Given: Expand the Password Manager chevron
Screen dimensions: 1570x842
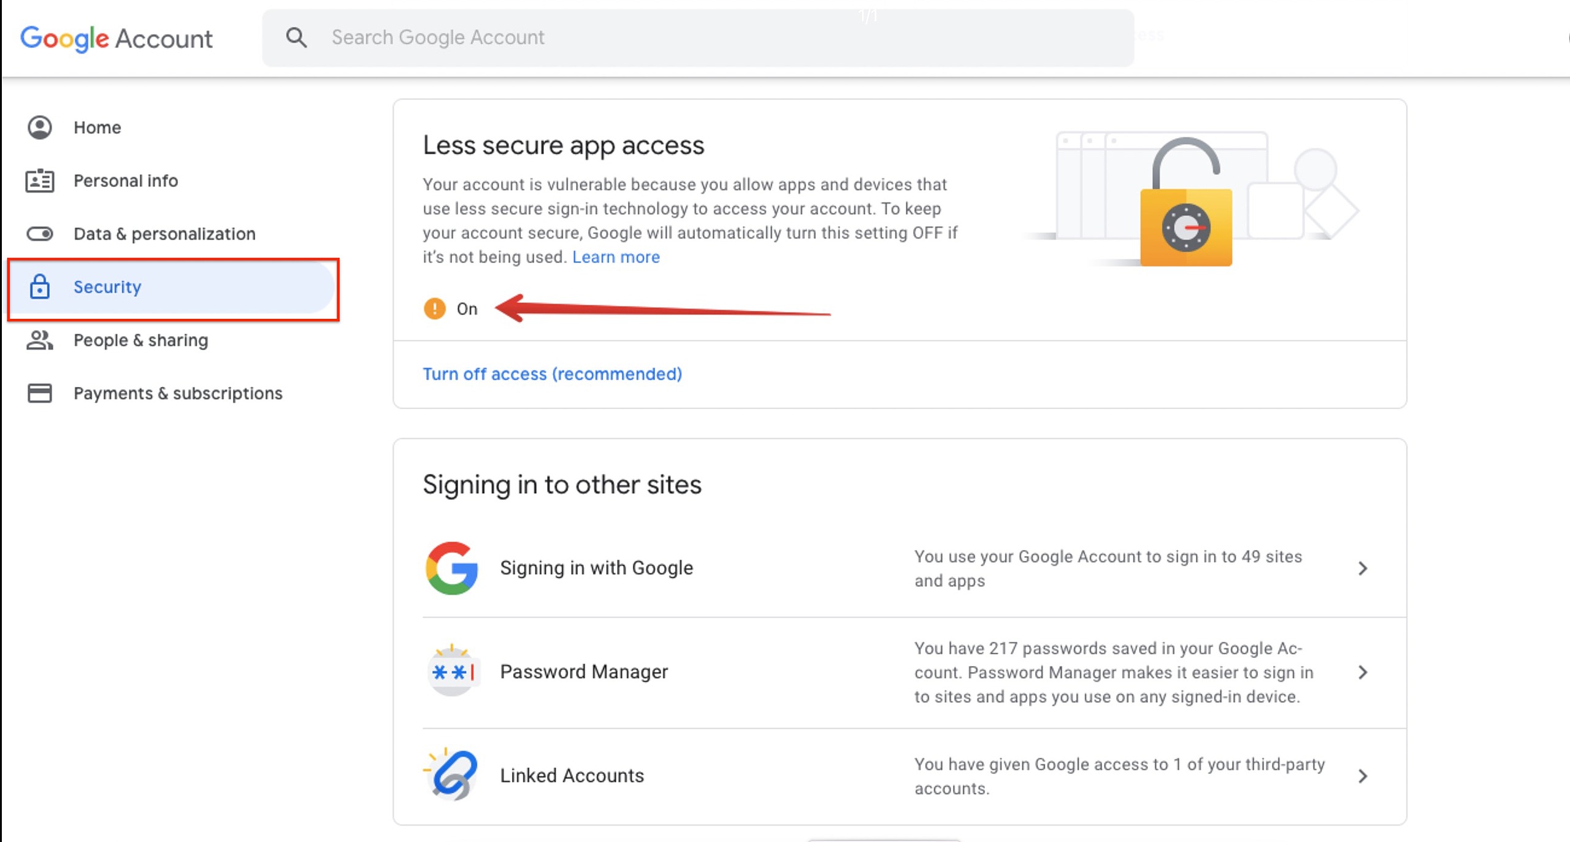Looking at the screenshot, I should click(1362, 672).
